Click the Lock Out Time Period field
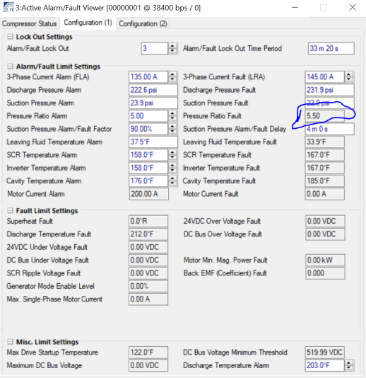The height and width of the screenshot is (378, 366). tap(331, 48)
